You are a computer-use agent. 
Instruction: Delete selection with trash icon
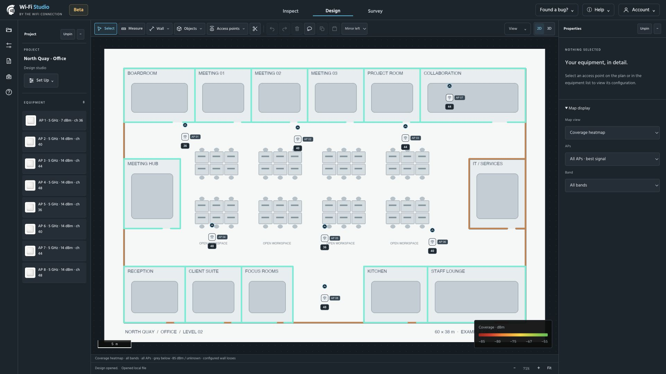tap(297, 29)
